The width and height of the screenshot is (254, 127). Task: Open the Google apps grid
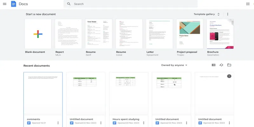coord(248,4)
